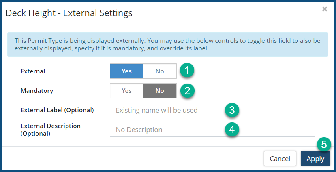Click the green number 3 badge
Viewport: 336px width, 172px height.
231,109
